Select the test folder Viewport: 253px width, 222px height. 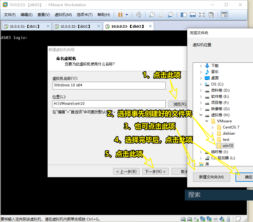click(x=226, y=140)
